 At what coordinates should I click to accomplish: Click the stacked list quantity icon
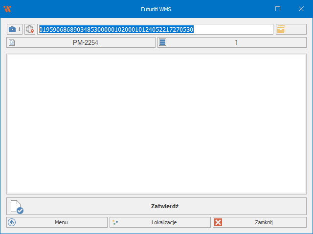(163, 43)
